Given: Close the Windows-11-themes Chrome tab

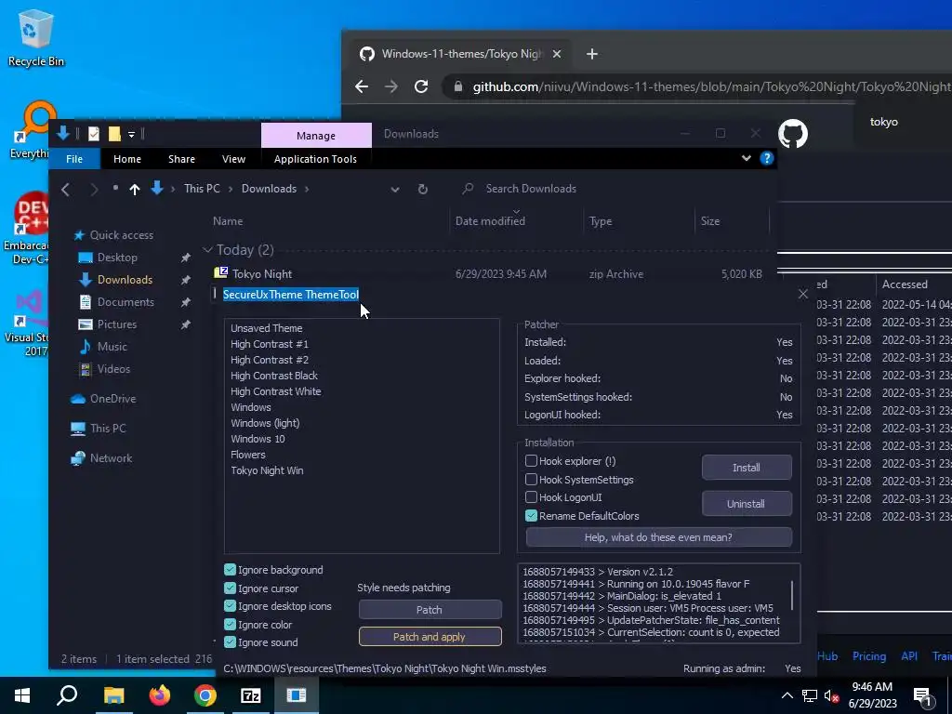Looking at the screenshot, I should 557,54.
